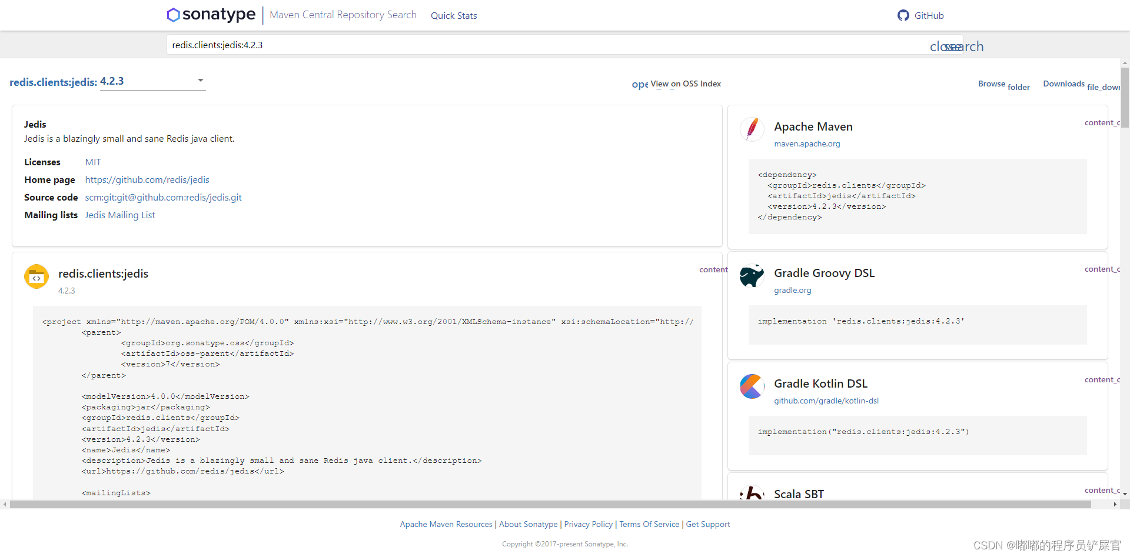
Task: Open the Jedis Mailing List link
Action: (x=120, y=215)
